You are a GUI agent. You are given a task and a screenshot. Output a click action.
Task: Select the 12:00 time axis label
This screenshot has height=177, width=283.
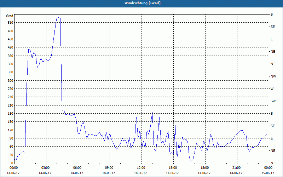pyautogui.click(x=141, y=168)
